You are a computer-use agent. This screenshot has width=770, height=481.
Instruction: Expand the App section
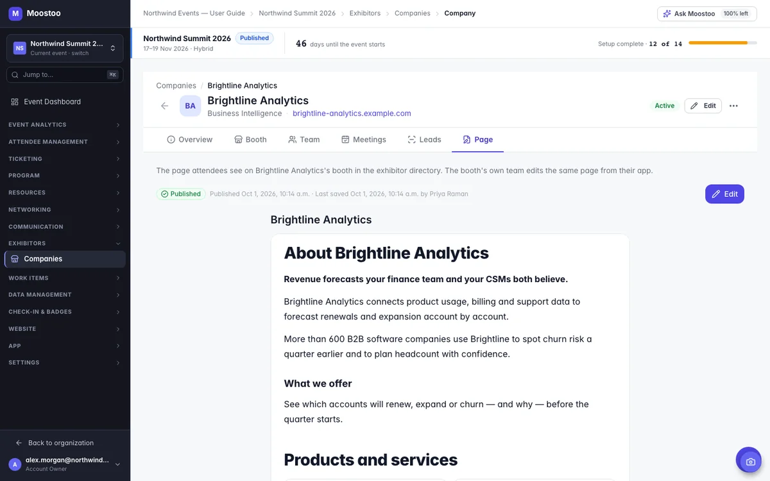[x=65, y=346]
